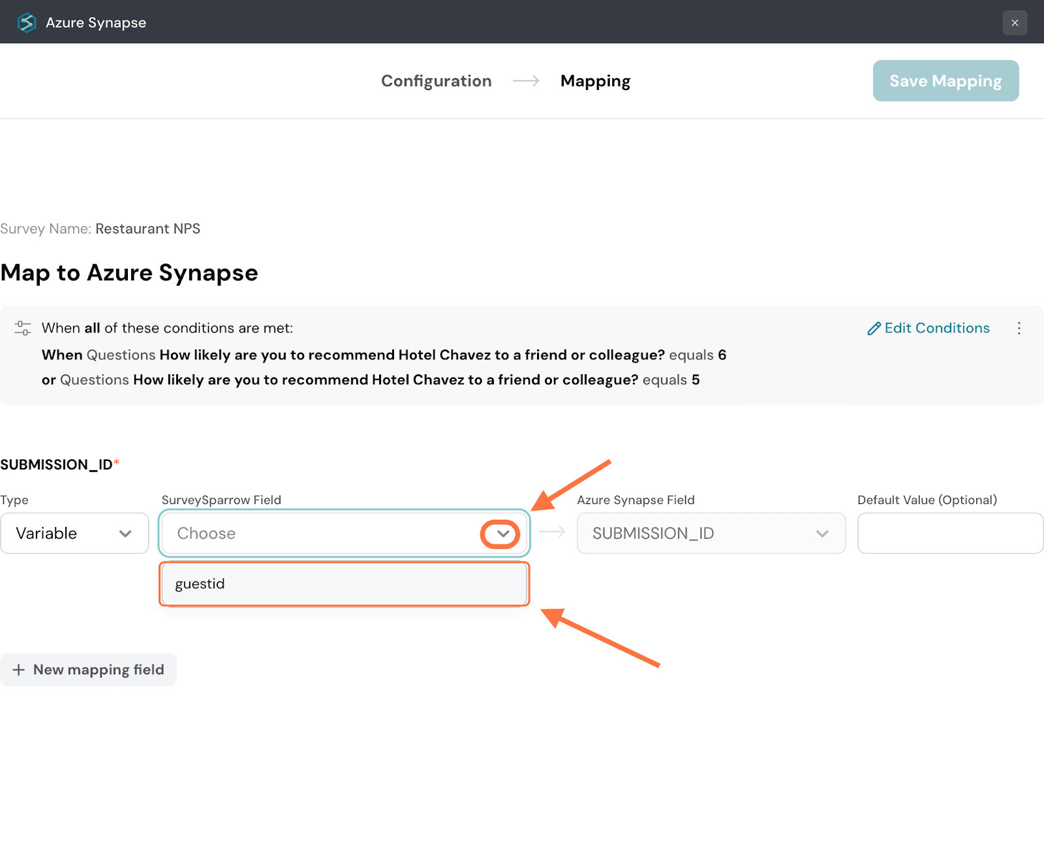The height and width of the screenshot is (851, 1044).
Task: Click the conditions filter sliders icon
Action: point(23,328)
